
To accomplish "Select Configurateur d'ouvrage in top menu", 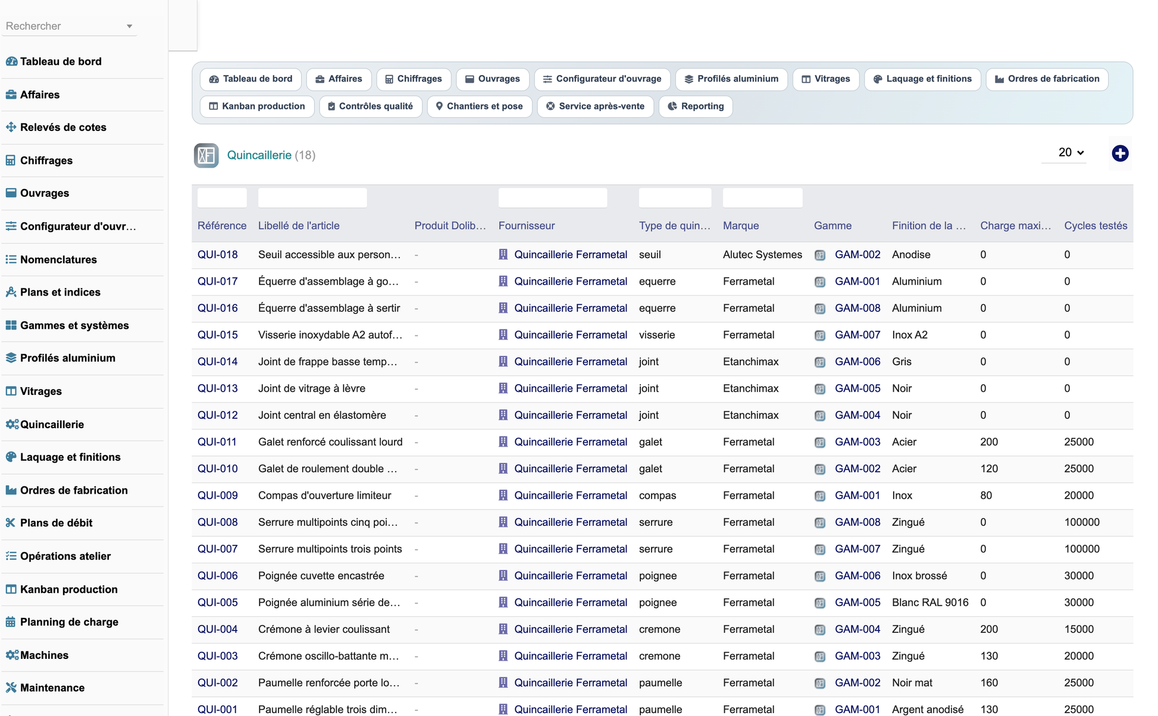I will coord(602,79).
